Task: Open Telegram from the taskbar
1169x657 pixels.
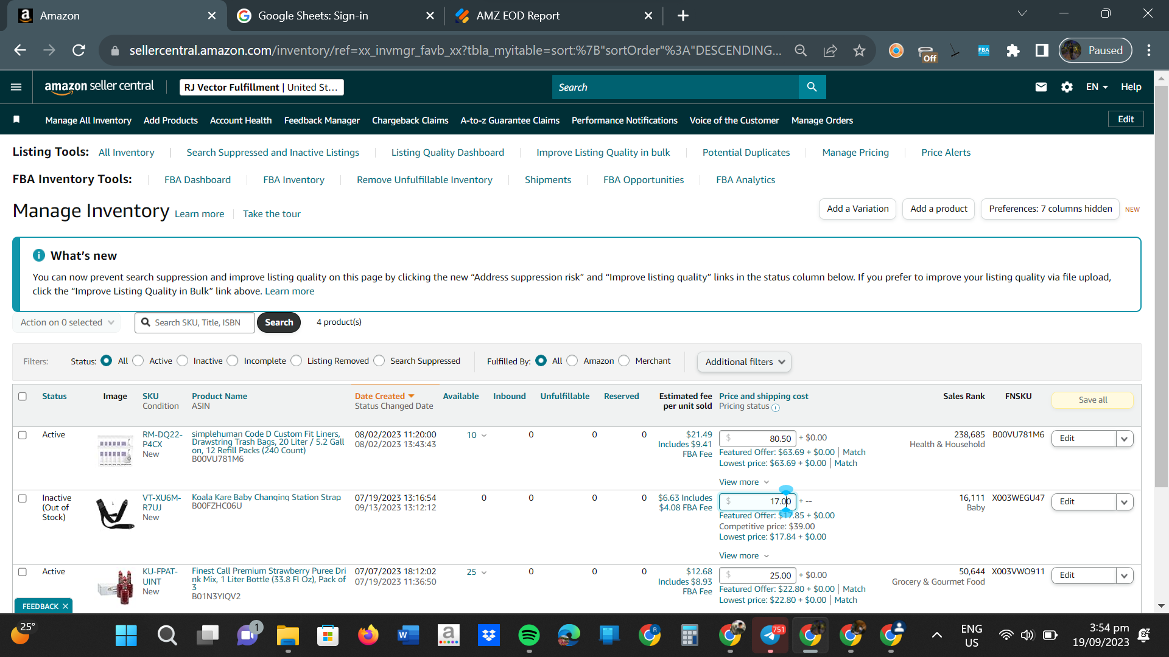Action: (x=770, y=636)
